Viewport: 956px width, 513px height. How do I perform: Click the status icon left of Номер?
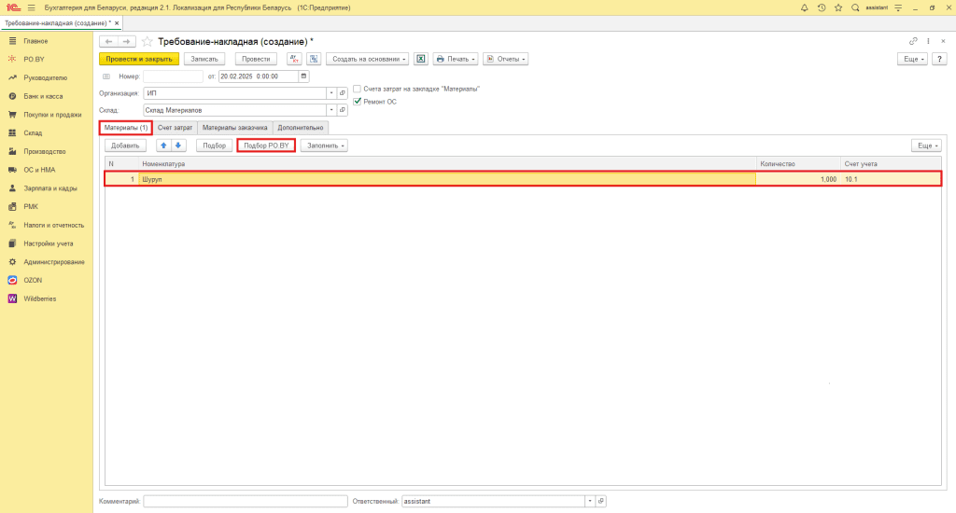point(106,76)
